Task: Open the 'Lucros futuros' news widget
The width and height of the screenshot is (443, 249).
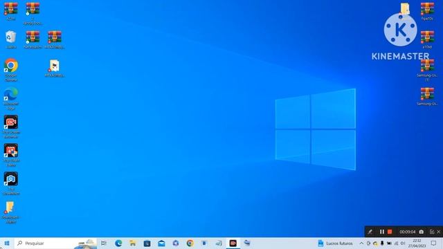Action: (335, 243)
